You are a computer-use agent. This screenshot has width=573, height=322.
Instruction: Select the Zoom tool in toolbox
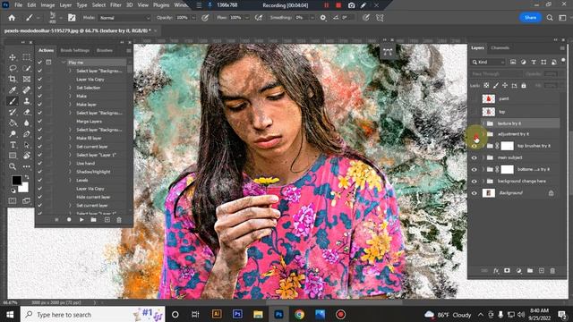(x=13, y=166)
